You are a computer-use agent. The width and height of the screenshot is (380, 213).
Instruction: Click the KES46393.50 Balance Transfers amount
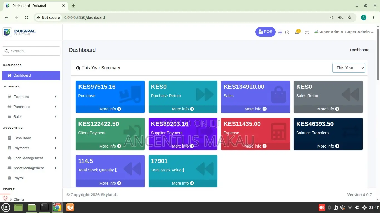click(x=315, y=124)
